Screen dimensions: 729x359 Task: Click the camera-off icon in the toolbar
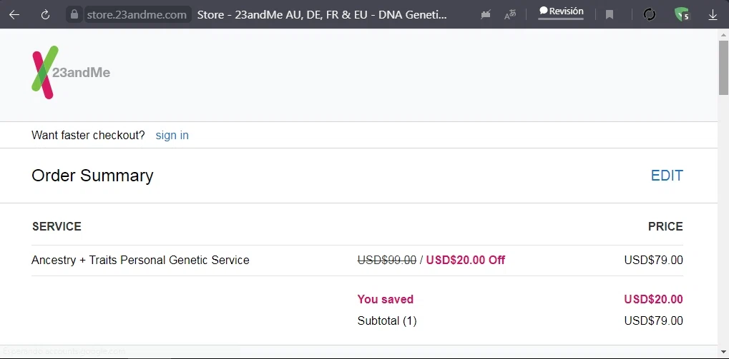point(486,14)
